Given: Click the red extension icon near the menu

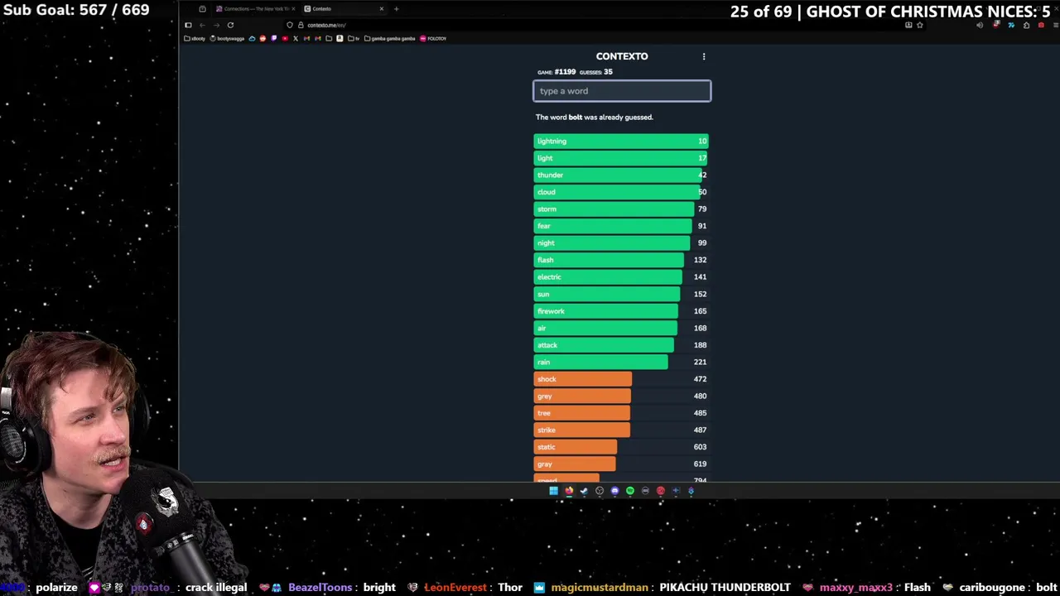Looking at the screenshot, I should click(1041, 25).
